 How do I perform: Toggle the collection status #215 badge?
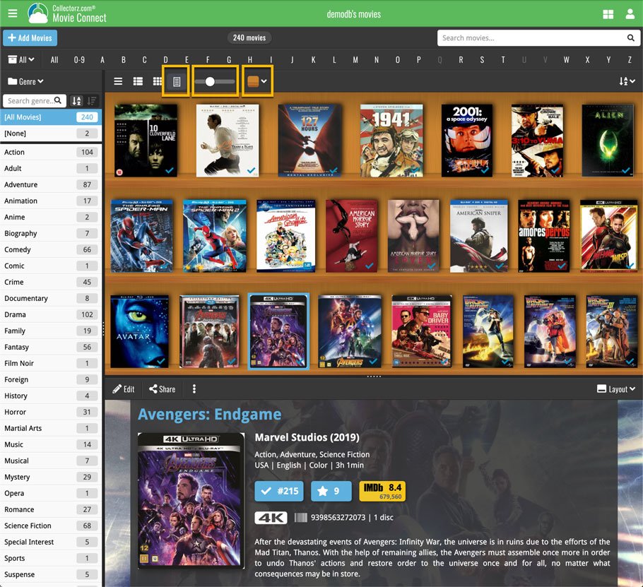pos(280,491)
